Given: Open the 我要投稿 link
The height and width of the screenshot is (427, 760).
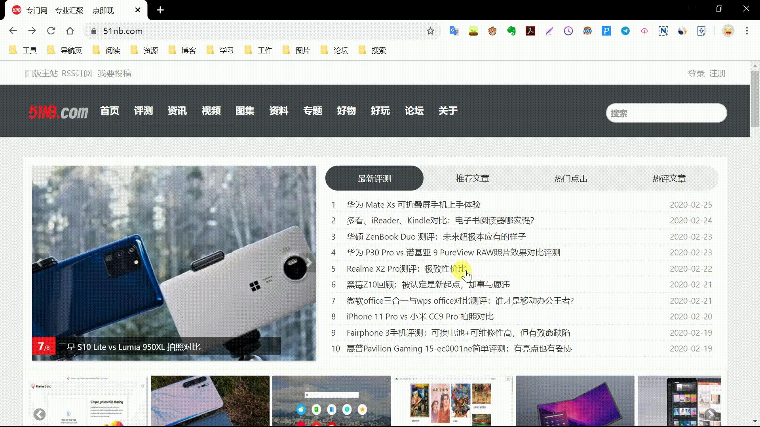Looking at the screenshot, I should 114,73.
